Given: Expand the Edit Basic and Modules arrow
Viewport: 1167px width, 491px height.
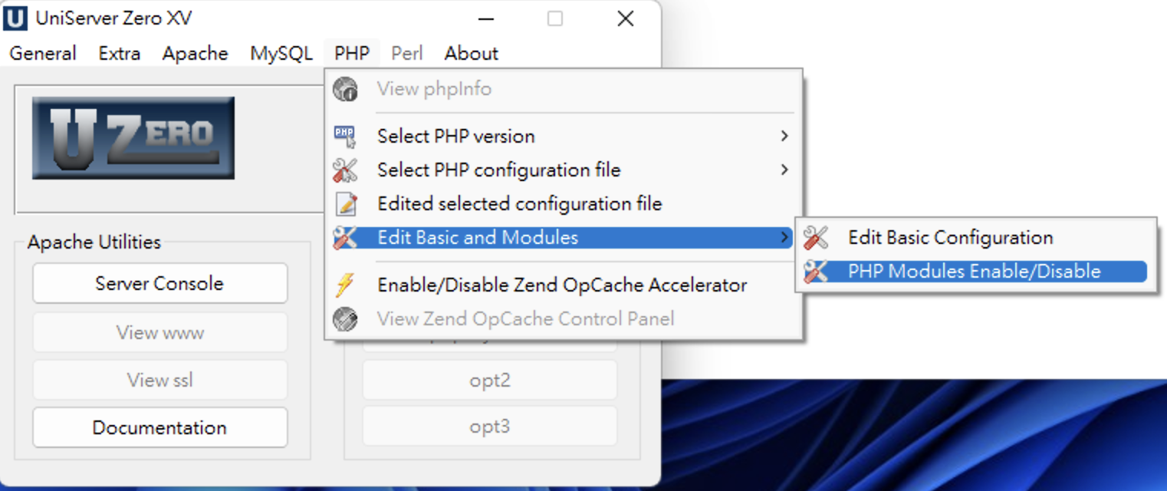Looking at the screenshot, I should coord(784,238).
